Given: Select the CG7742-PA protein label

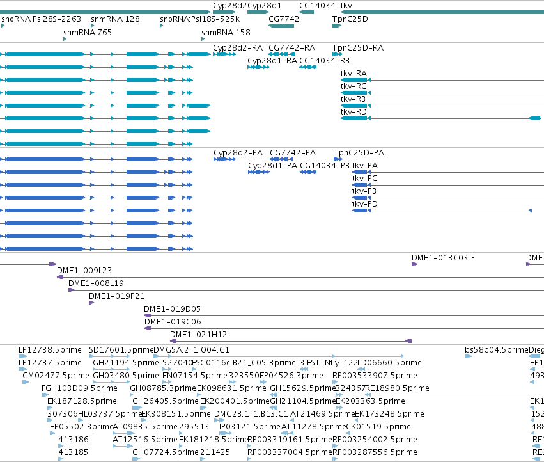Looking at the screenshot, I should 293,153.
